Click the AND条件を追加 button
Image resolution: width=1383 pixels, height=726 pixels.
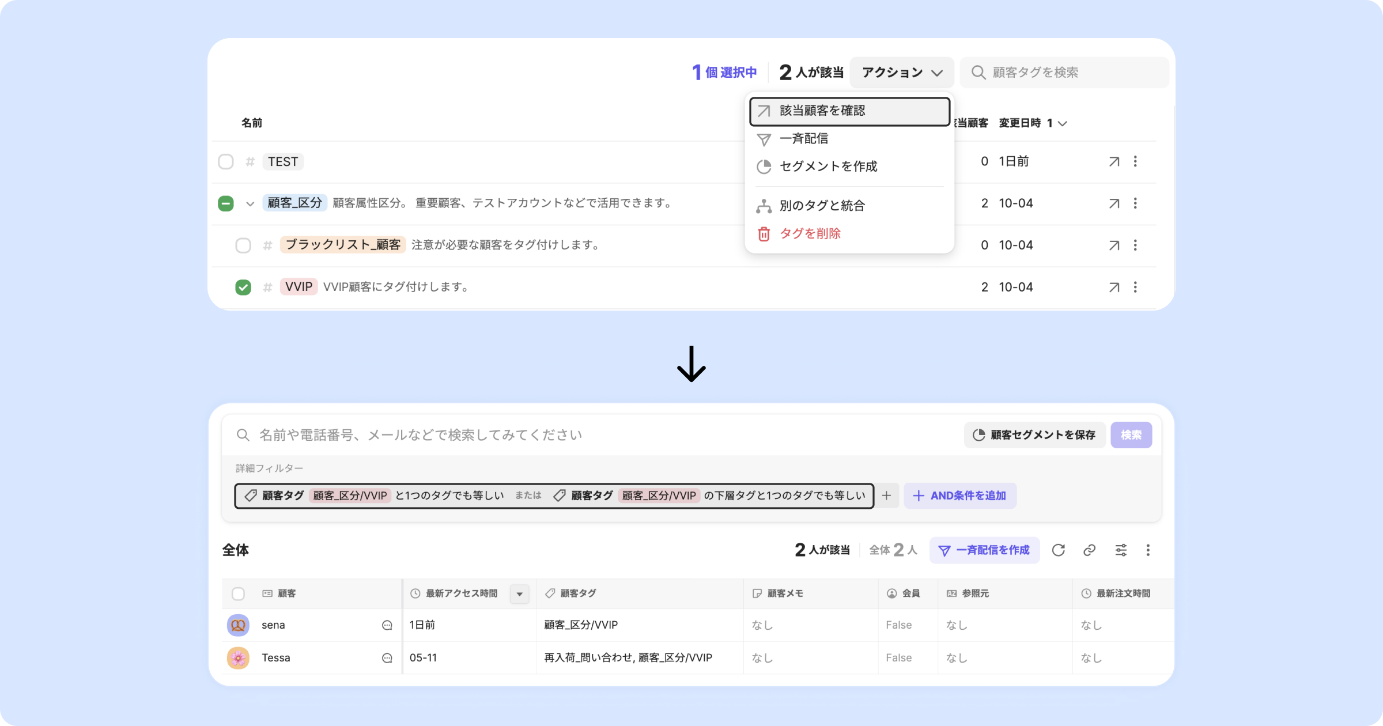point(960,496)
